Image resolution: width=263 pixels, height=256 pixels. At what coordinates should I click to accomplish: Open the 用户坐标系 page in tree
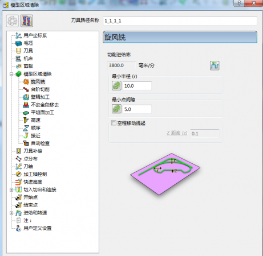point(35,35)
